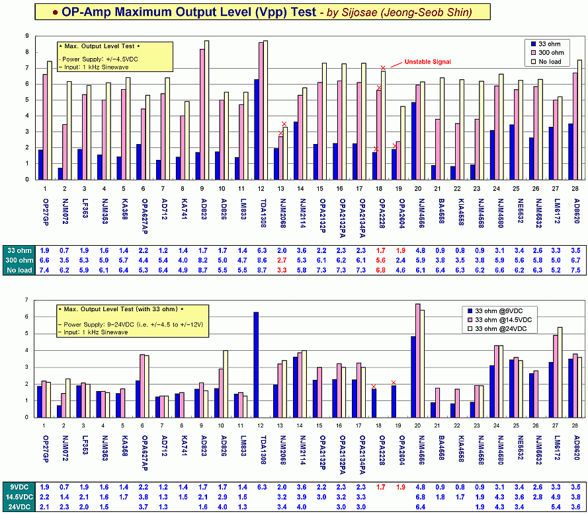Click author credit 'by Sijosae (Jeong-Seob Shin)'

point(399,13)
